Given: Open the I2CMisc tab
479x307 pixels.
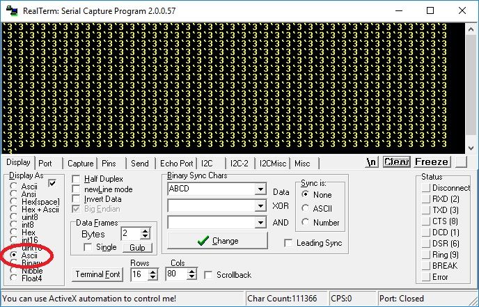Looking at the screenshot, I should (273, 164).
